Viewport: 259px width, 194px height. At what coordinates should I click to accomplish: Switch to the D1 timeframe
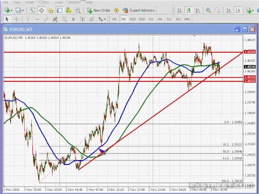click(x=169, y=19)
